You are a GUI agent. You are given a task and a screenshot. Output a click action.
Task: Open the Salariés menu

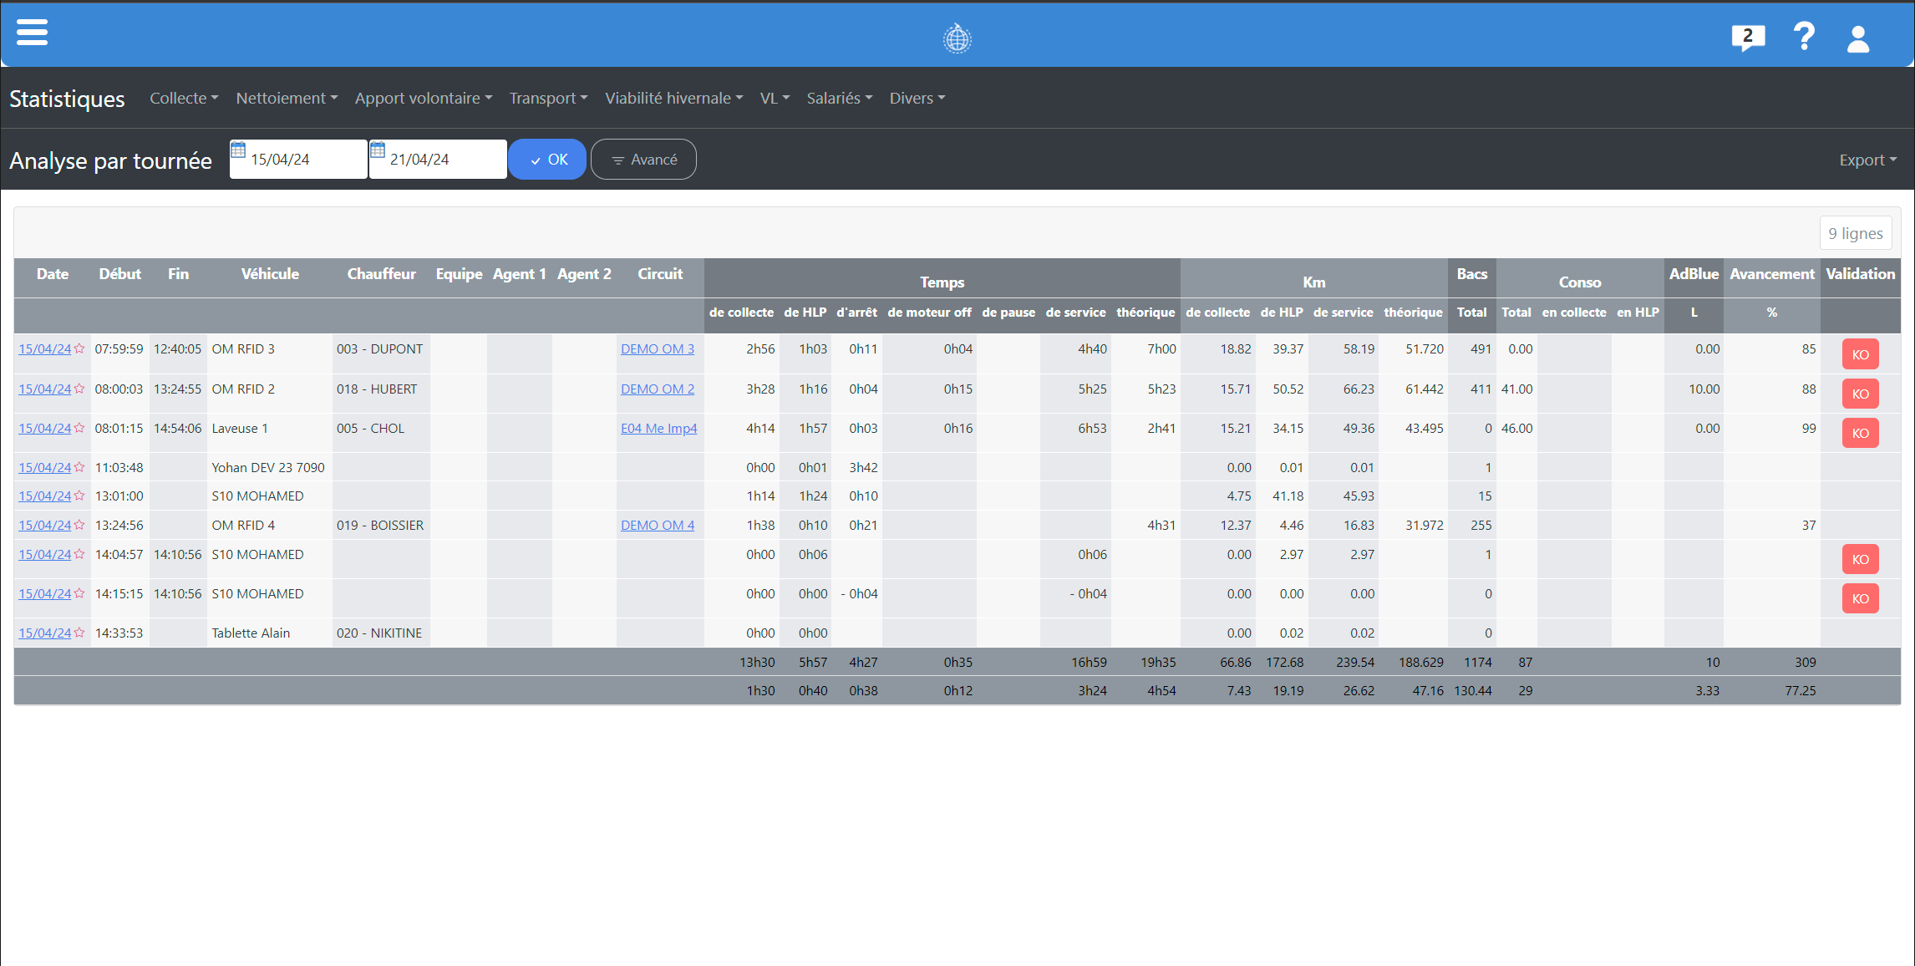point(839,98)
